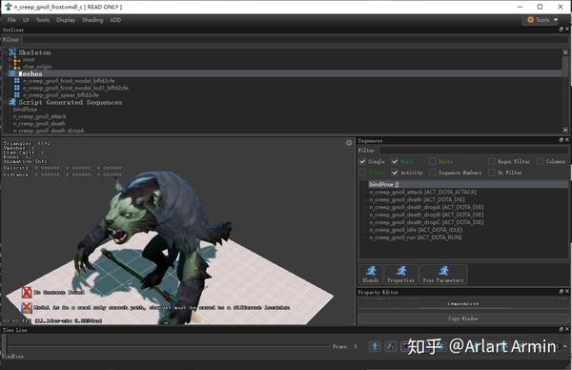Open the UI menu
Screen dimensions: 572x370
click(x=26, y=20)
